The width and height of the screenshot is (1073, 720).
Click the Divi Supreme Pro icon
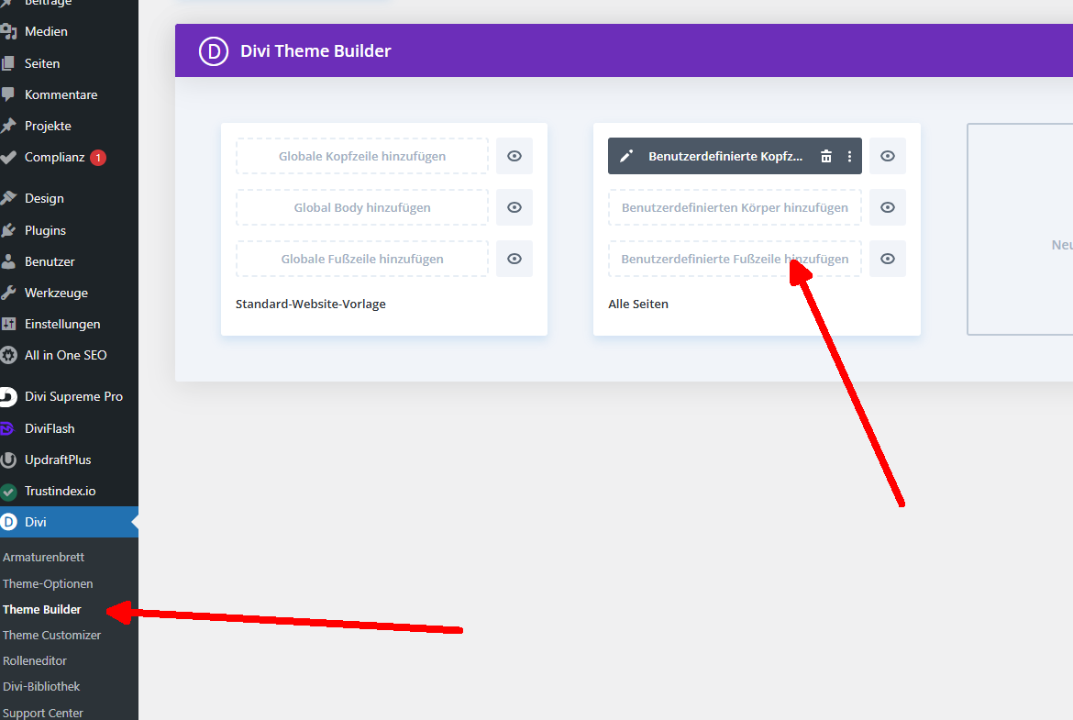[x=8, y=397]
